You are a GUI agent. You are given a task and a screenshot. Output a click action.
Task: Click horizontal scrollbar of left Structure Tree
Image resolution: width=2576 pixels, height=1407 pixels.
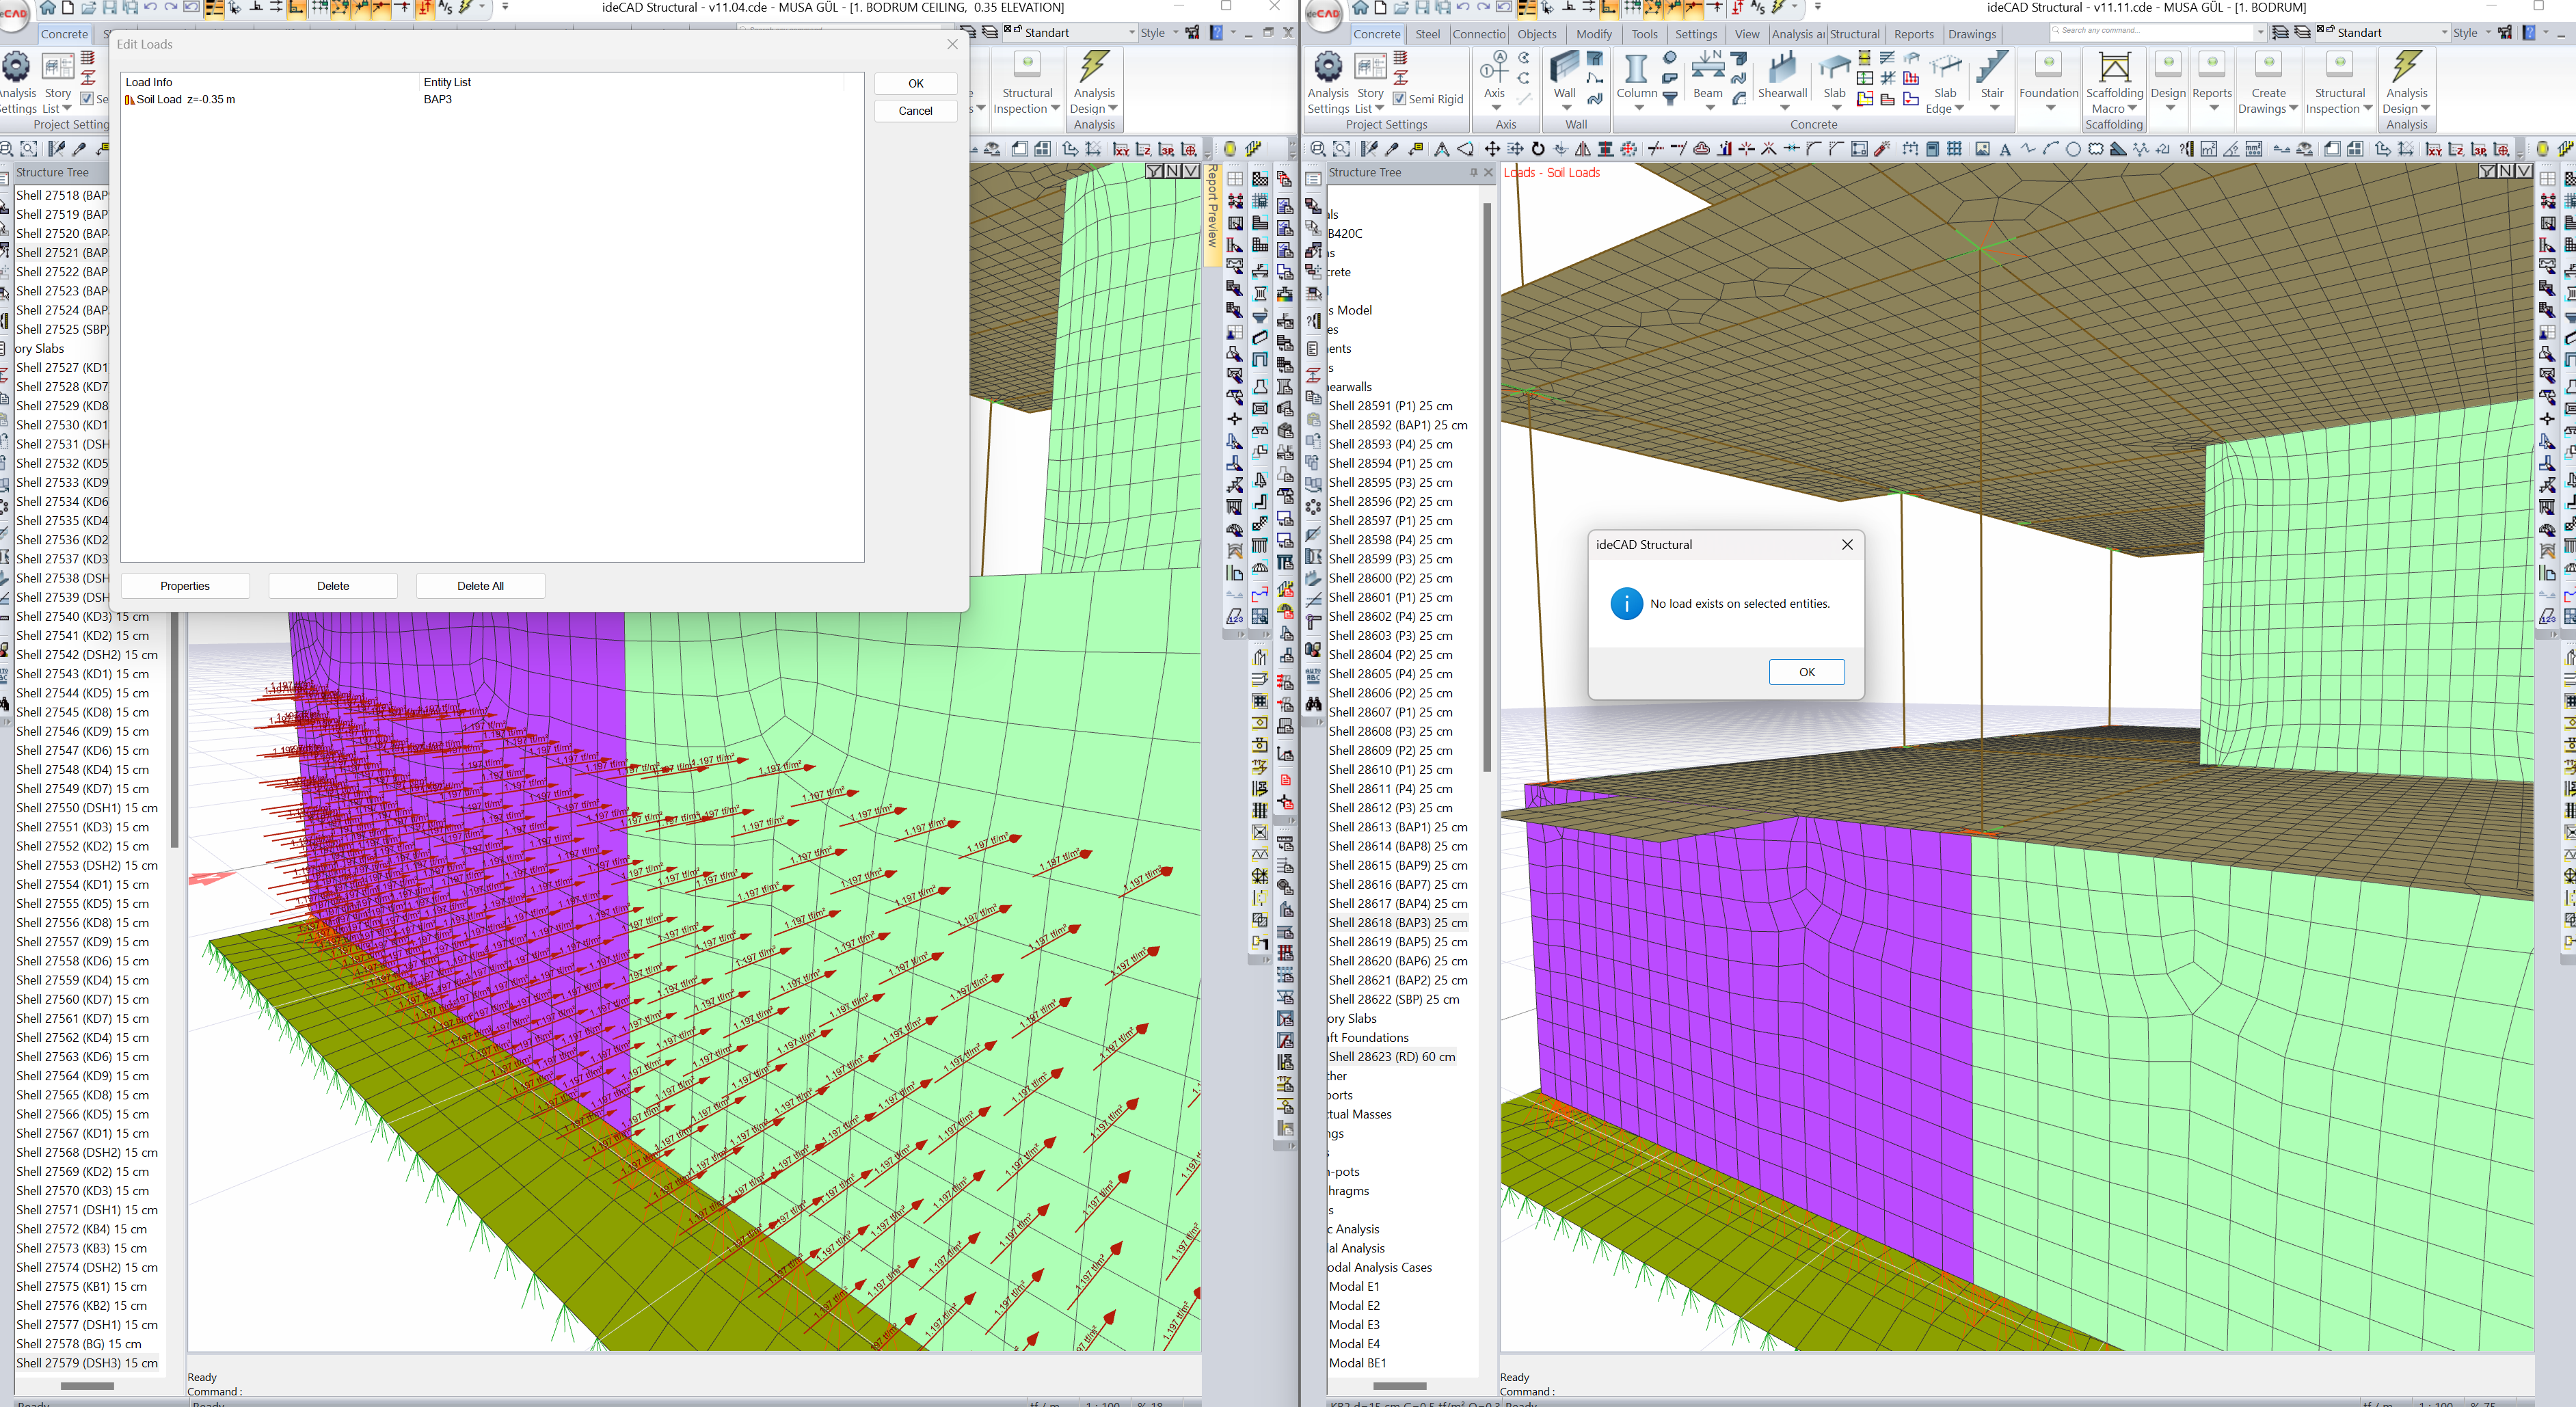(87, 1386)
